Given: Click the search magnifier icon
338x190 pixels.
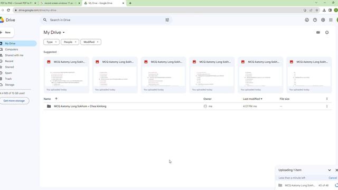Looking at the screenshot, I should [45, 20].
